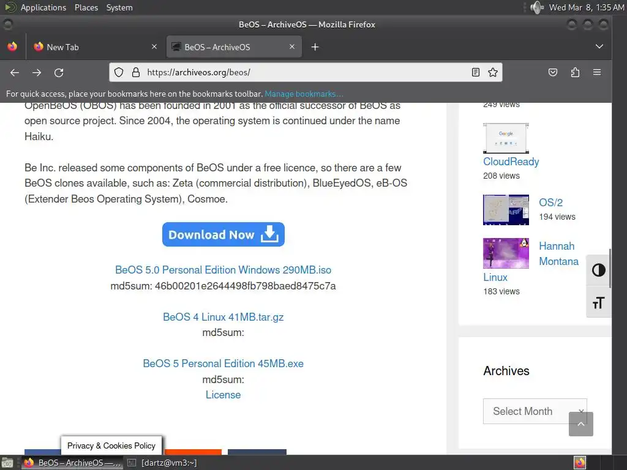
Task: Open the Manage bookmarks link
Action: pos(304,94)
